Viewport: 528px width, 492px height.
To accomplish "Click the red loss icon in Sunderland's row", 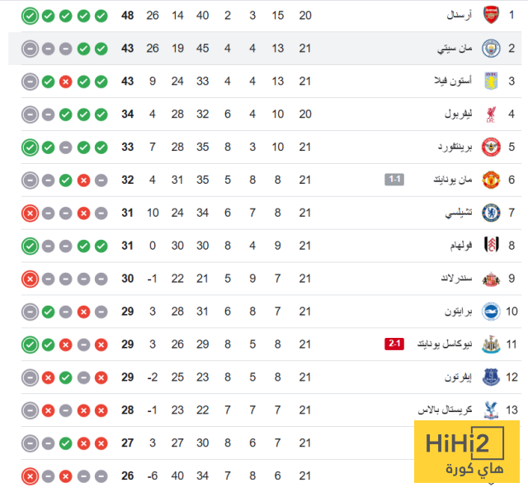I will point(30,279).
